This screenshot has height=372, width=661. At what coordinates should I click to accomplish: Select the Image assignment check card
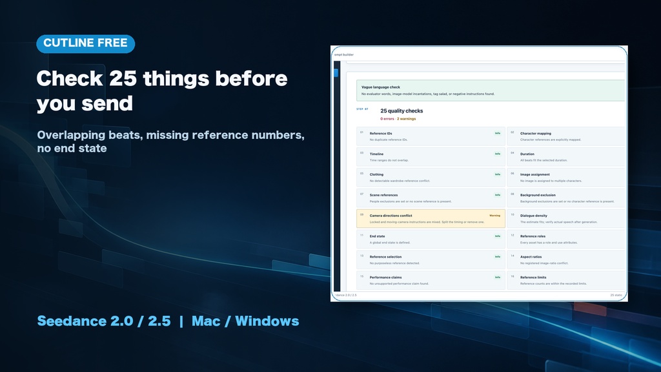[x=566, y=177]
